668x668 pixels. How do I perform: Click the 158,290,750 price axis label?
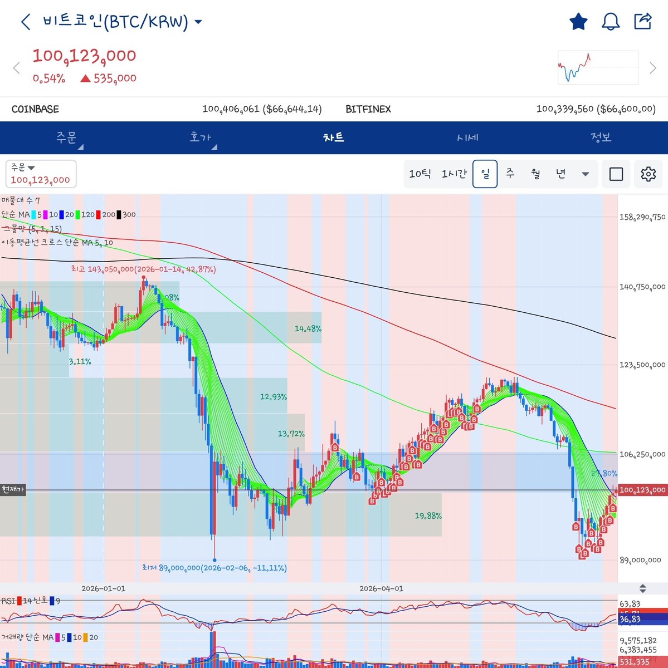pos(642,217)
